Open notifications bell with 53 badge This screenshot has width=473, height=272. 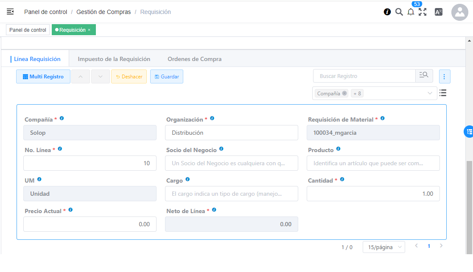click(411, 12)
